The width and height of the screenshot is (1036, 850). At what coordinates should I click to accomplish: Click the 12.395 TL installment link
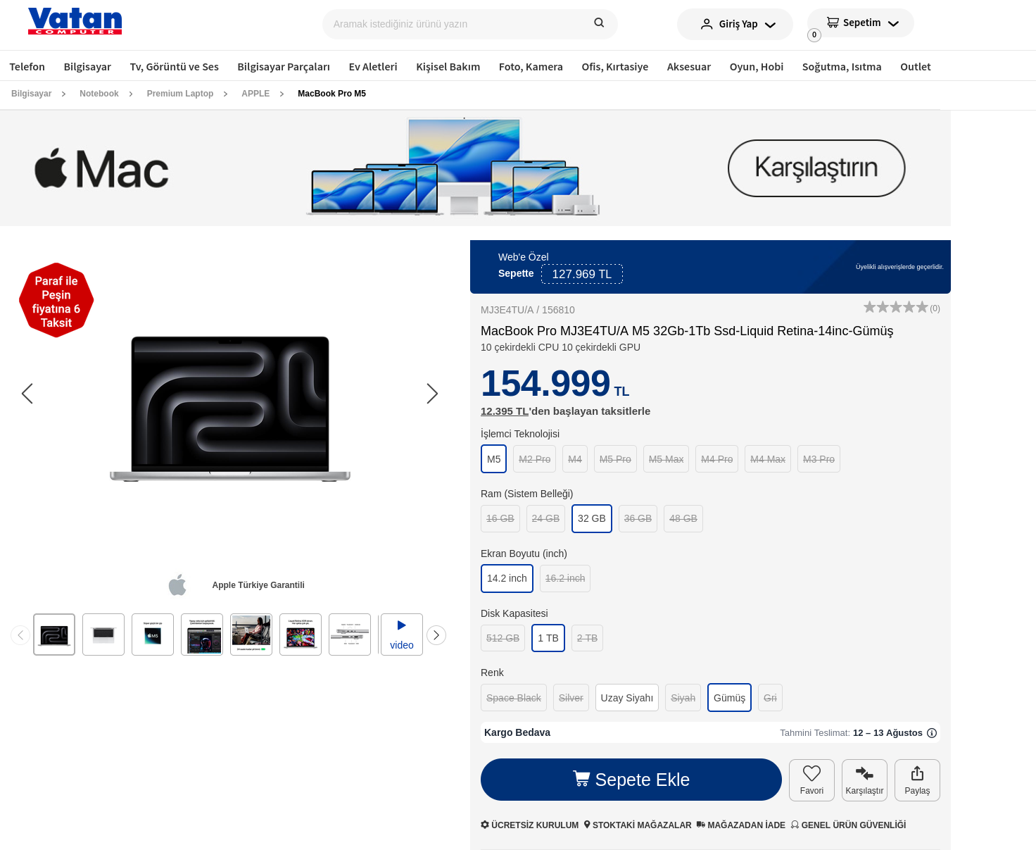505,411
